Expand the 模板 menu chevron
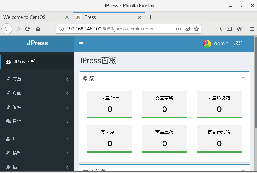The image size is (257, 173). point(67,153)
